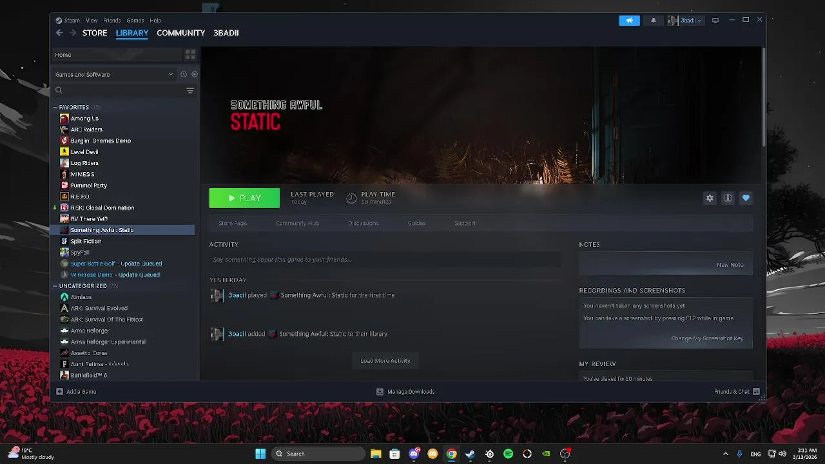This screenshot has width=825, height=464.
Task: Switch library to grid collections view
Action: pos(190,55)
